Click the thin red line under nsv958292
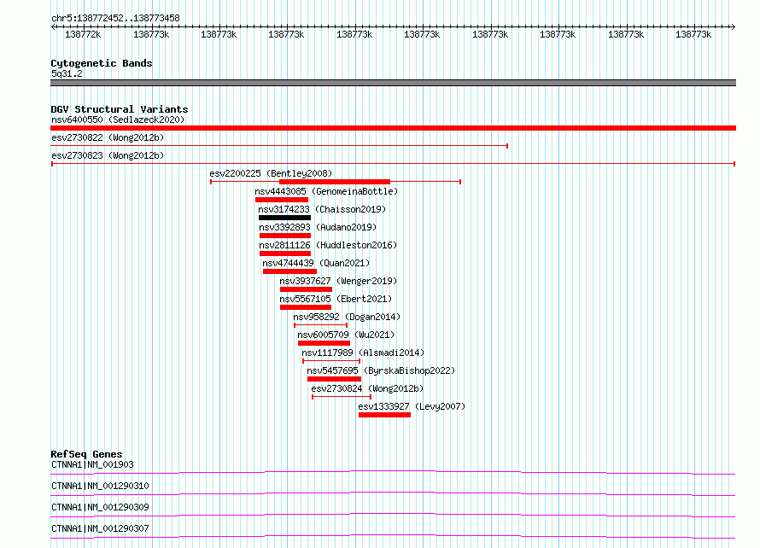Viewport: 760px width, 548px height. (x=321, y=325)
